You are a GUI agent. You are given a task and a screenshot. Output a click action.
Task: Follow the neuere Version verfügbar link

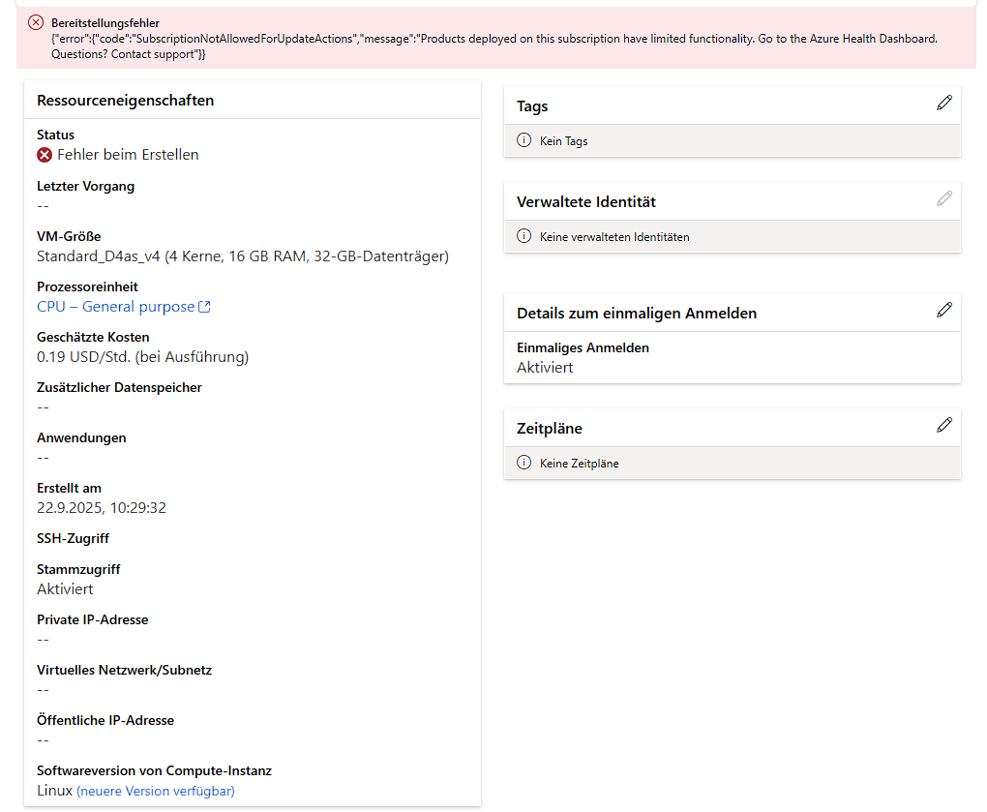tap(156, 791)
